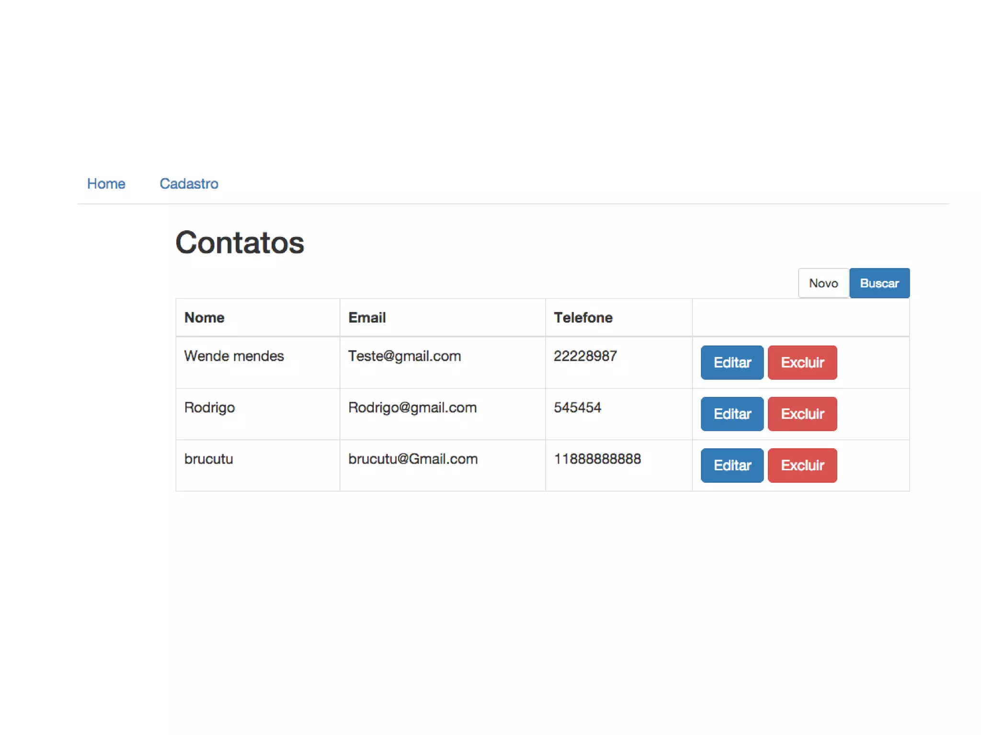Click the Contatos page heading
Viewport: 981px width, 735px height.
tap(240, 242)
